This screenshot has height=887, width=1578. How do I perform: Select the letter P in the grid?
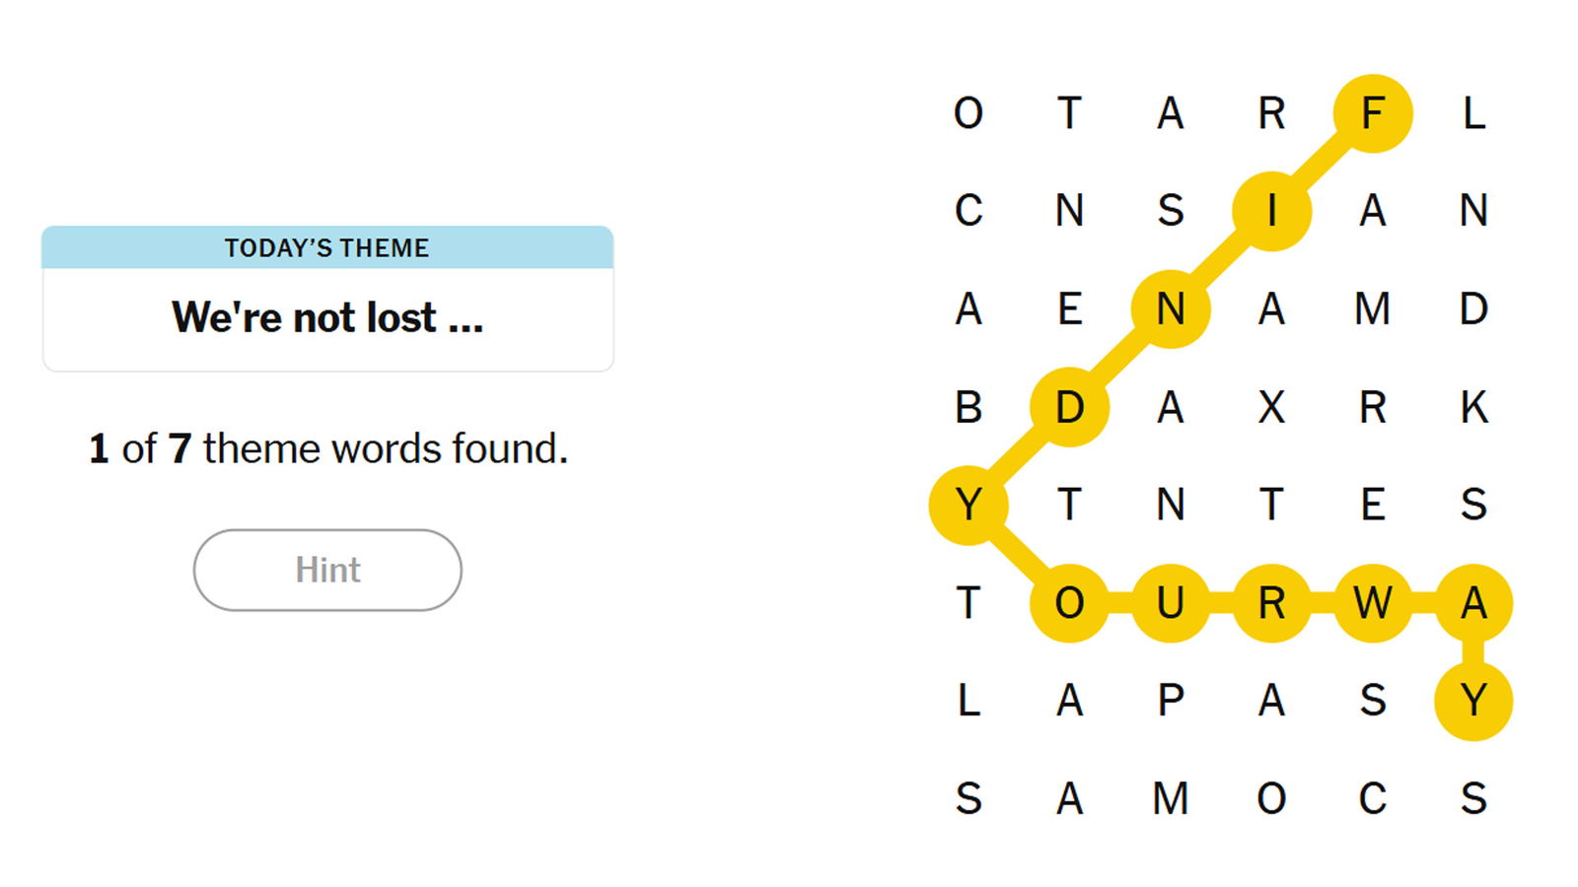point(1171,701)
